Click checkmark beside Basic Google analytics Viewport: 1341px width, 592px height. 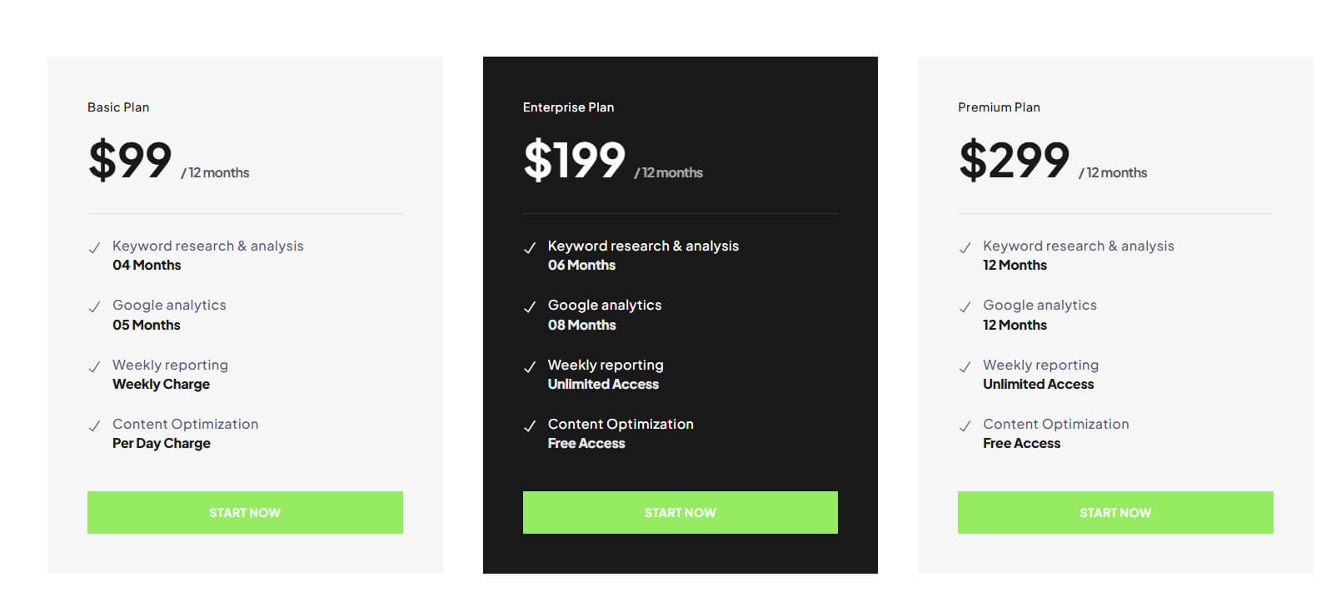pos(94,307)
